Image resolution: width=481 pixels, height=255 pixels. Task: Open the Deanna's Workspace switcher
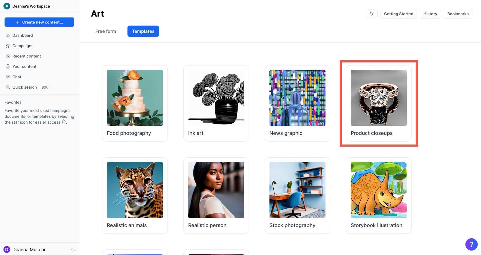tap(31, 6)
